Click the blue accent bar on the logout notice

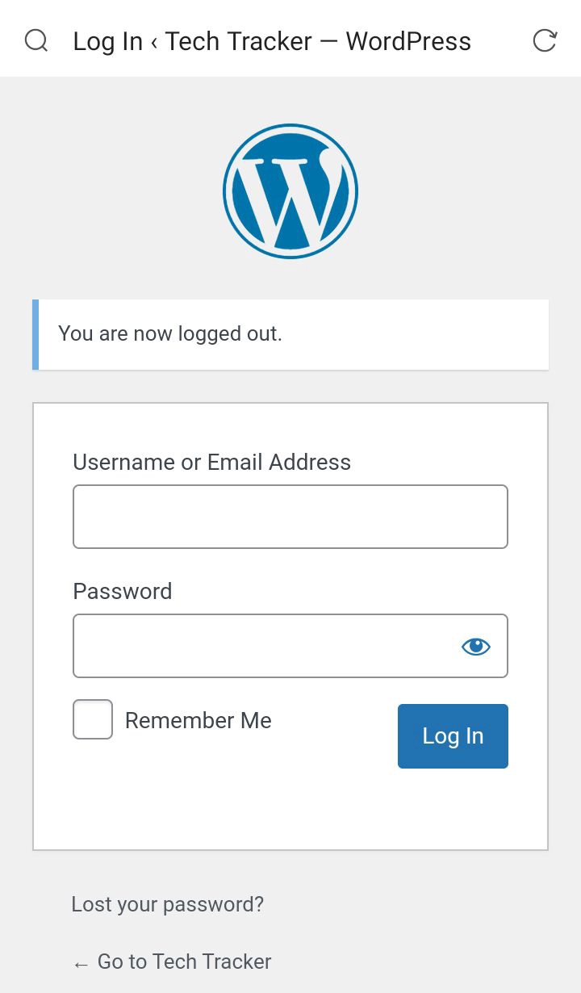click(x=36, y=334)
